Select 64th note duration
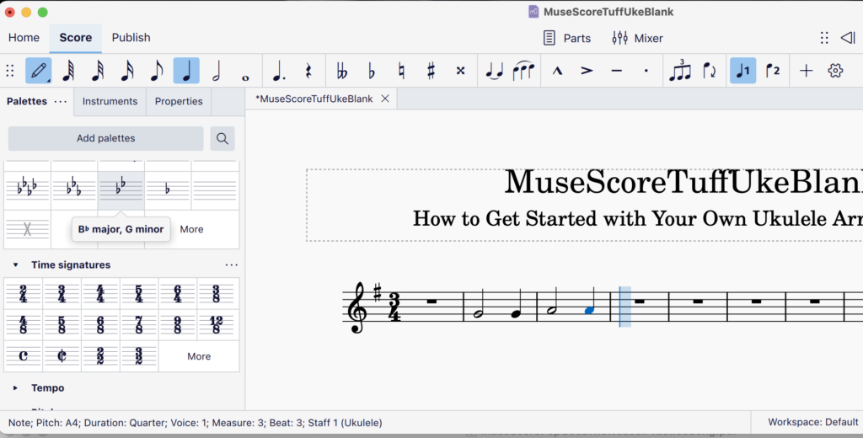The image size is (863, 438). tap(69, 71)
